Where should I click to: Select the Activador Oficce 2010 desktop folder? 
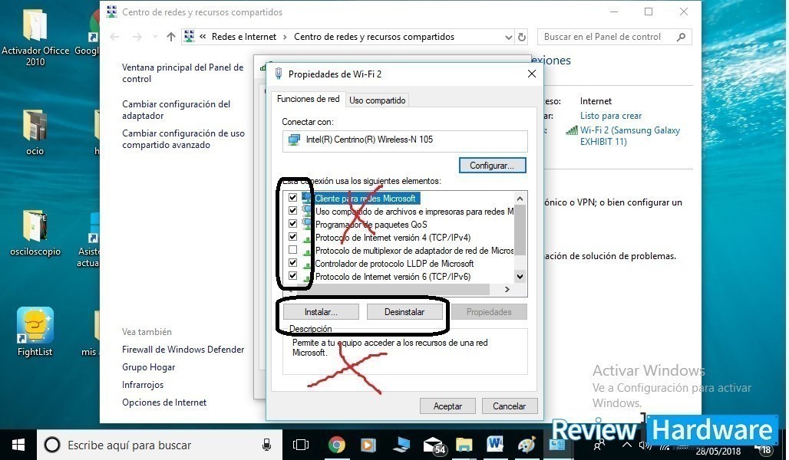(35, 38)
